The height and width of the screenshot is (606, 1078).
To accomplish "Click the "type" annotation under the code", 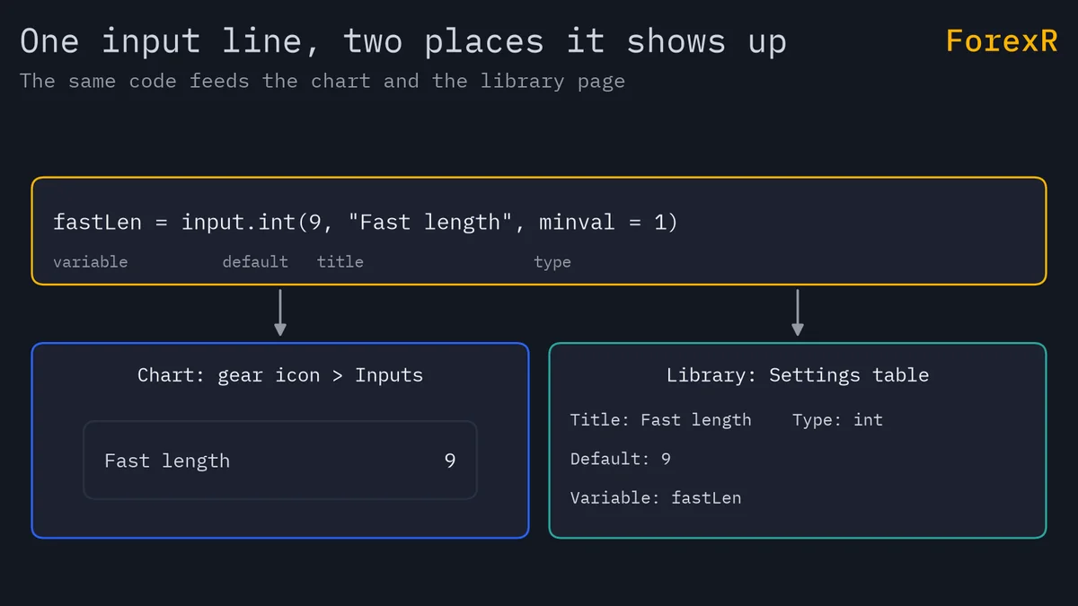I will tap(552, 262).
